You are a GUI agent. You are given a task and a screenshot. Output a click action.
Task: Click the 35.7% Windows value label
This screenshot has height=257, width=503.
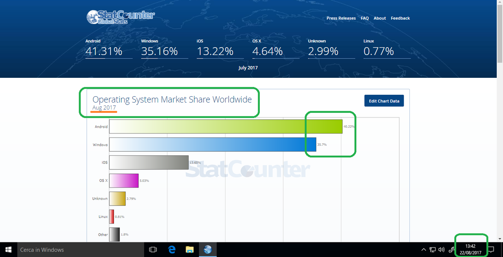click(x=322, y=145)
